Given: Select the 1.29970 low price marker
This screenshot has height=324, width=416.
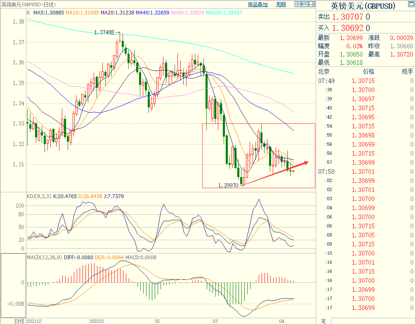Looking at the screenshot, I should 228,186.
